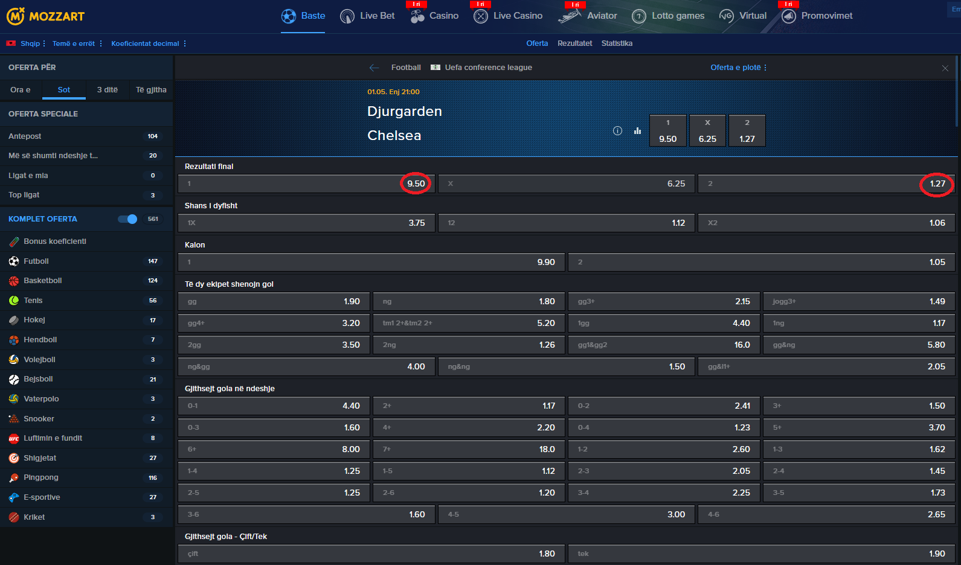Choose çift even goals at 1.80
Screen dimensions: 961x565
tap(371, 554)
